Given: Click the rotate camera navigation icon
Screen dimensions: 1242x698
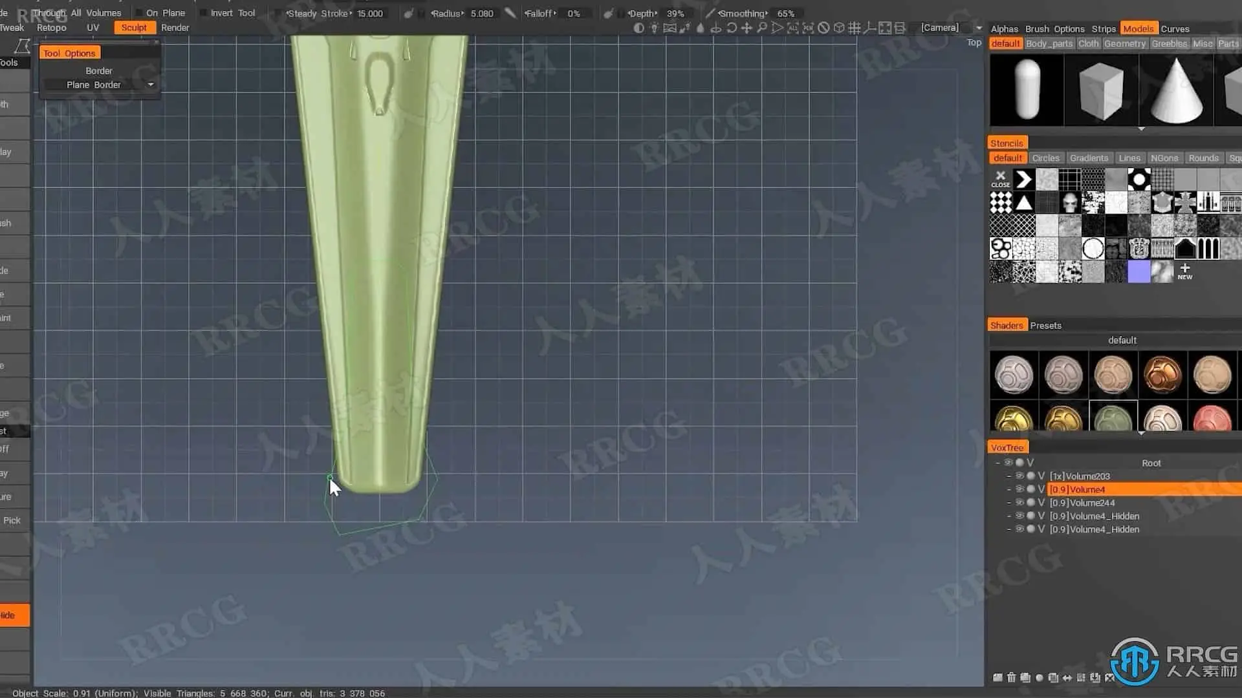Looking at the screenshot, I should [x=731, y=28].
